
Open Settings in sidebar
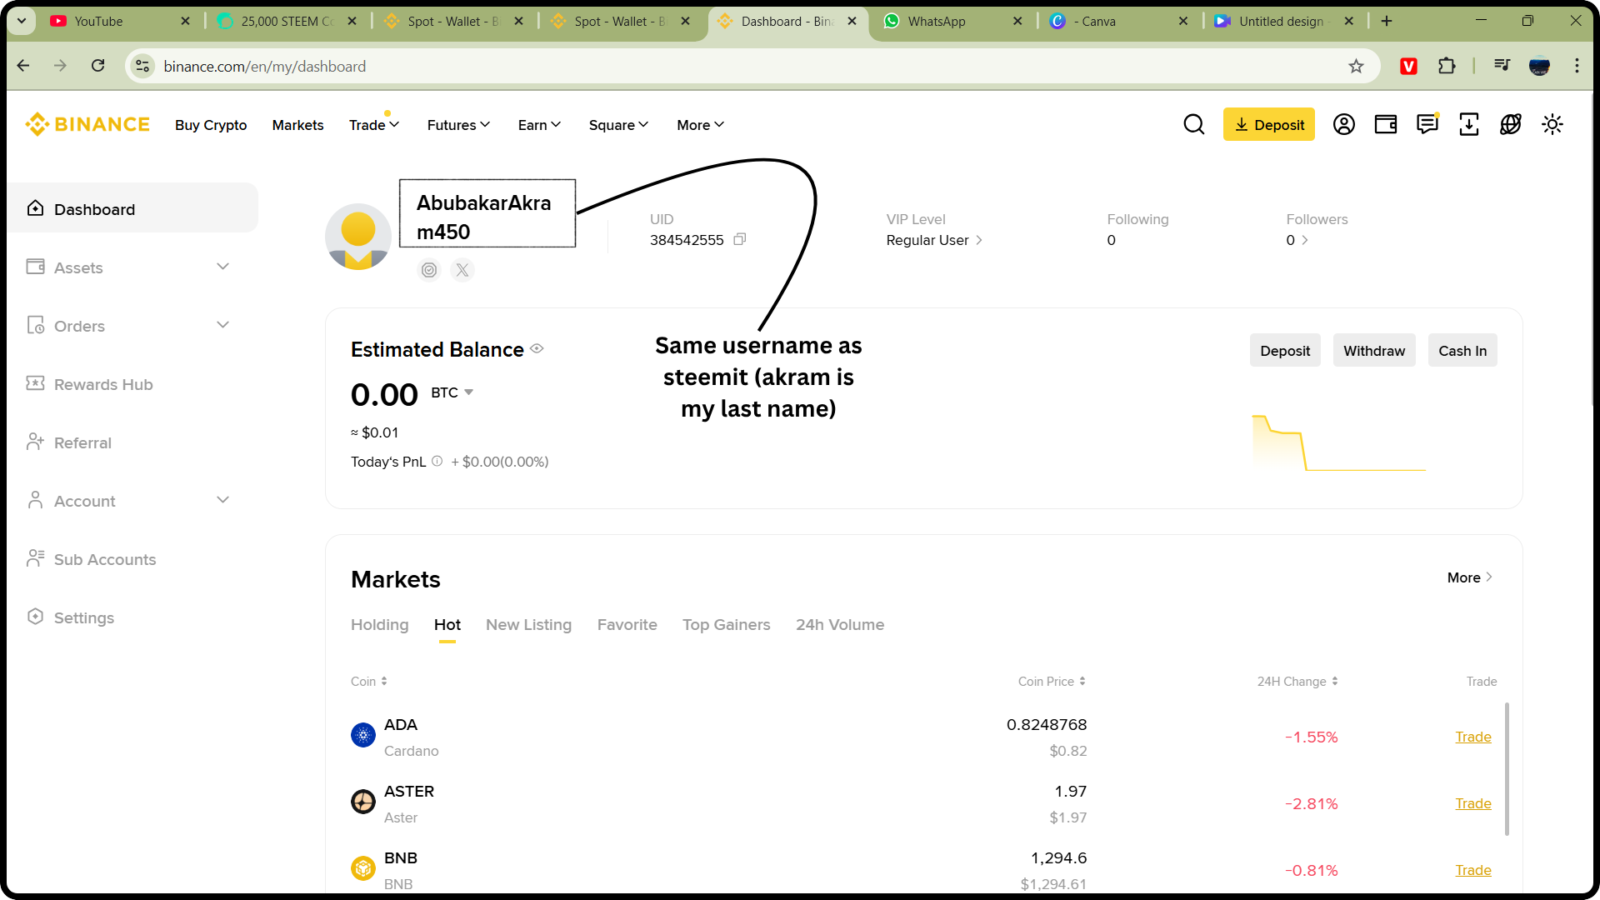pyautogui.click(x=83, y=617)
